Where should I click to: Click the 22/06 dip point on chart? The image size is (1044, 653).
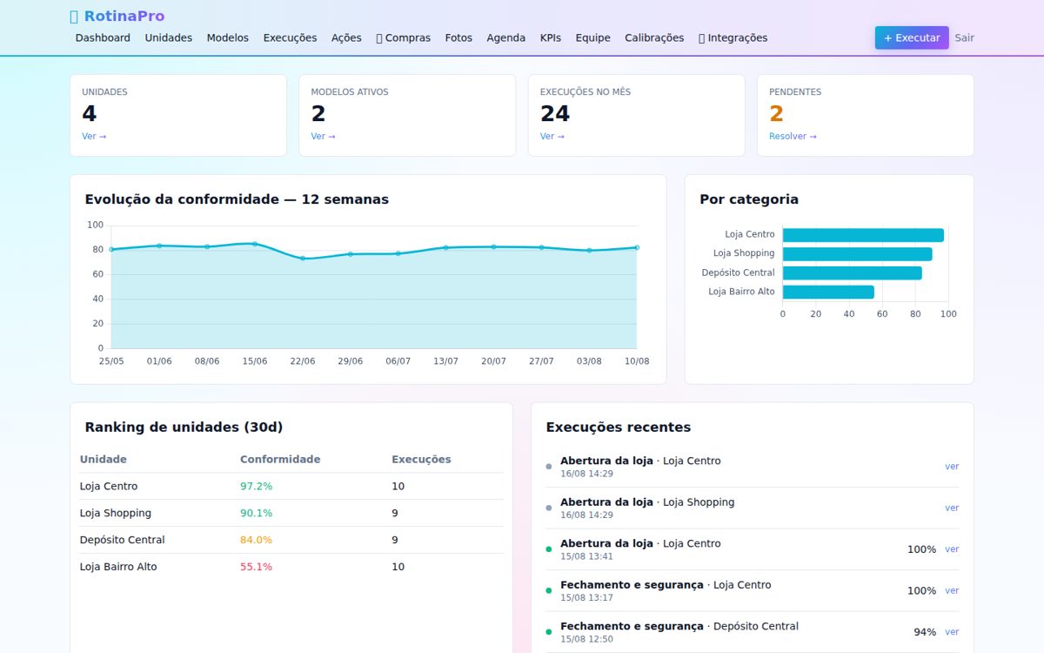coord(303,258)
